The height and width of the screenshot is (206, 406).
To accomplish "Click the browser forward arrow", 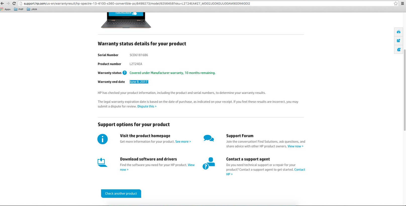I will coord(8,4).
